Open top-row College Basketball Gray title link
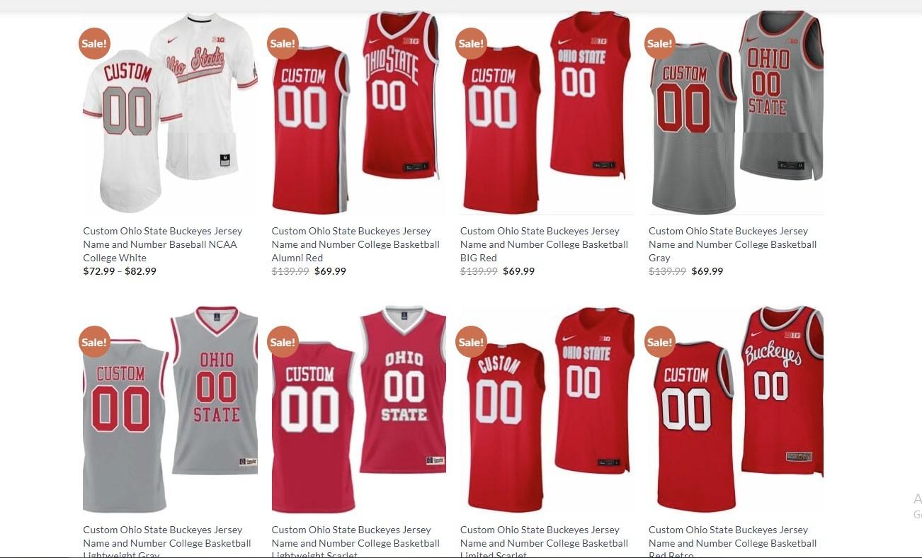 pyautogui.click(x=732, y=244)
